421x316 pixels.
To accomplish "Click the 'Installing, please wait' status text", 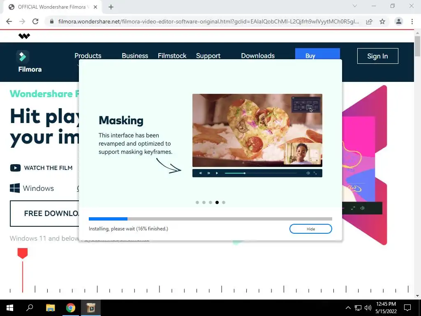I will coord(128,229).
